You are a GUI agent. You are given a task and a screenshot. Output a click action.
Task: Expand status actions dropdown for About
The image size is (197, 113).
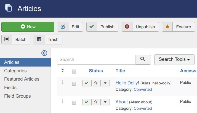[x=105, y=102]
